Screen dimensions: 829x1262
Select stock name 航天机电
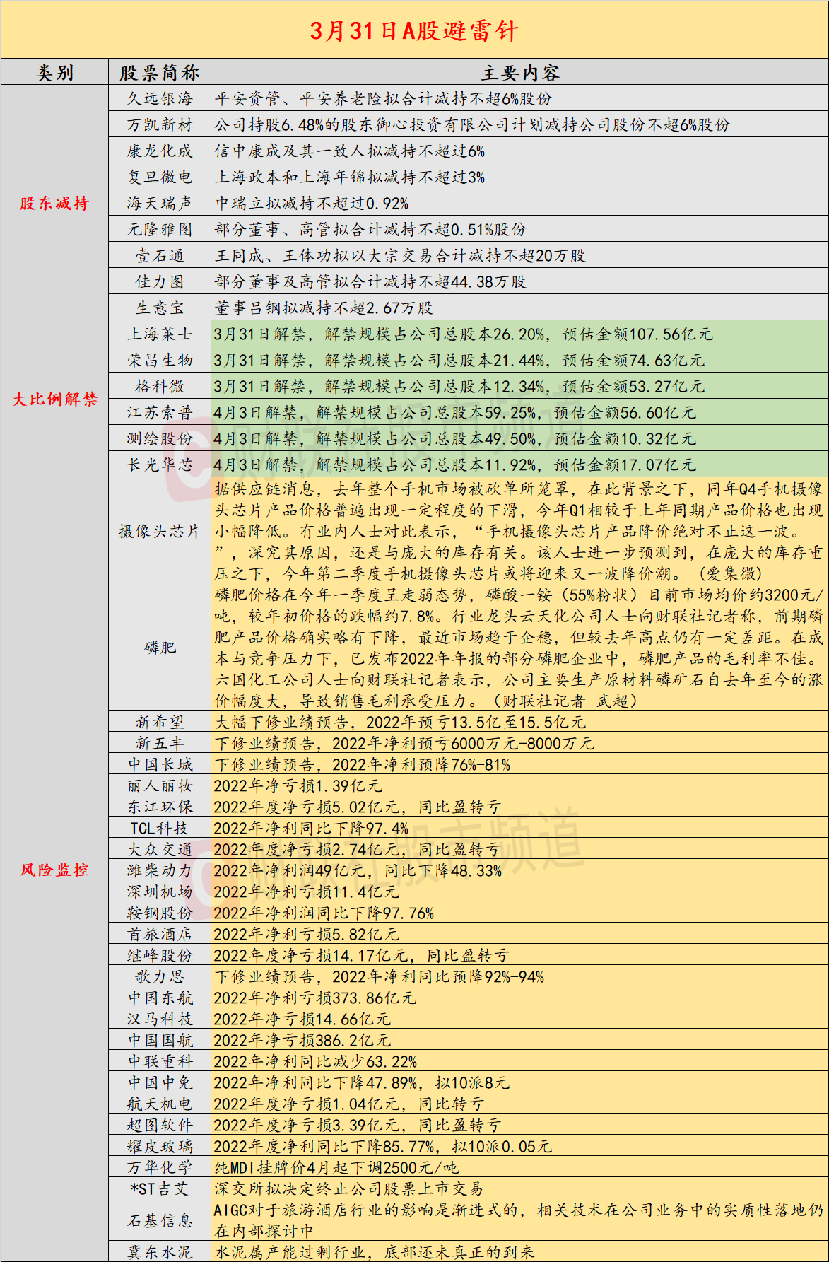[160, 1104]
